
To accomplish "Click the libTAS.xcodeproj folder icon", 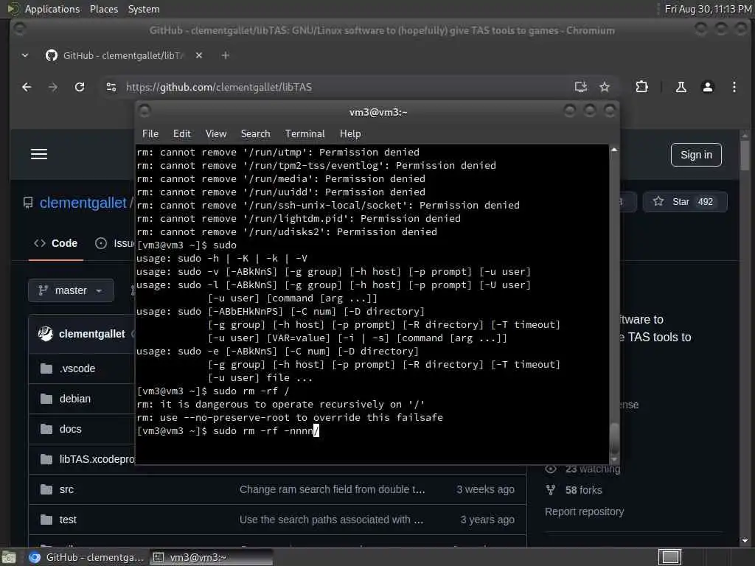I will (x=46, y=460).
